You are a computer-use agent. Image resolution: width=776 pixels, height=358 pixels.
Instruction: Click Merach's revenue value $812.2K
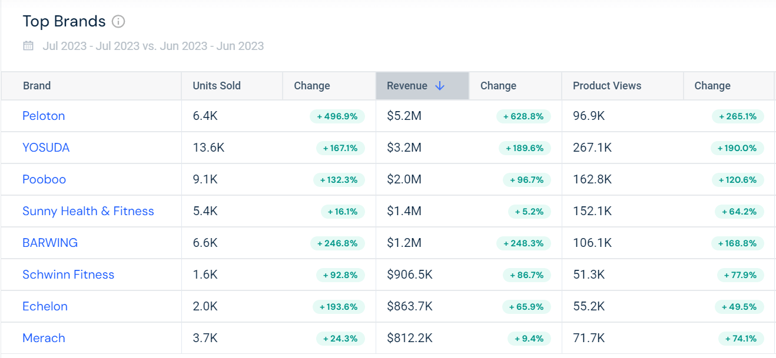pos(410,338)
